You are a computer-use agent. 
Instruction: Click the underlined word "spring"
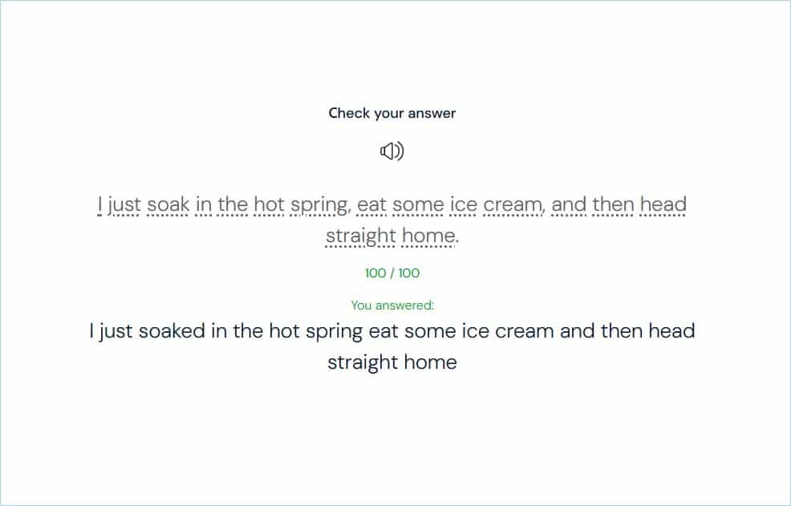(318, 205)
